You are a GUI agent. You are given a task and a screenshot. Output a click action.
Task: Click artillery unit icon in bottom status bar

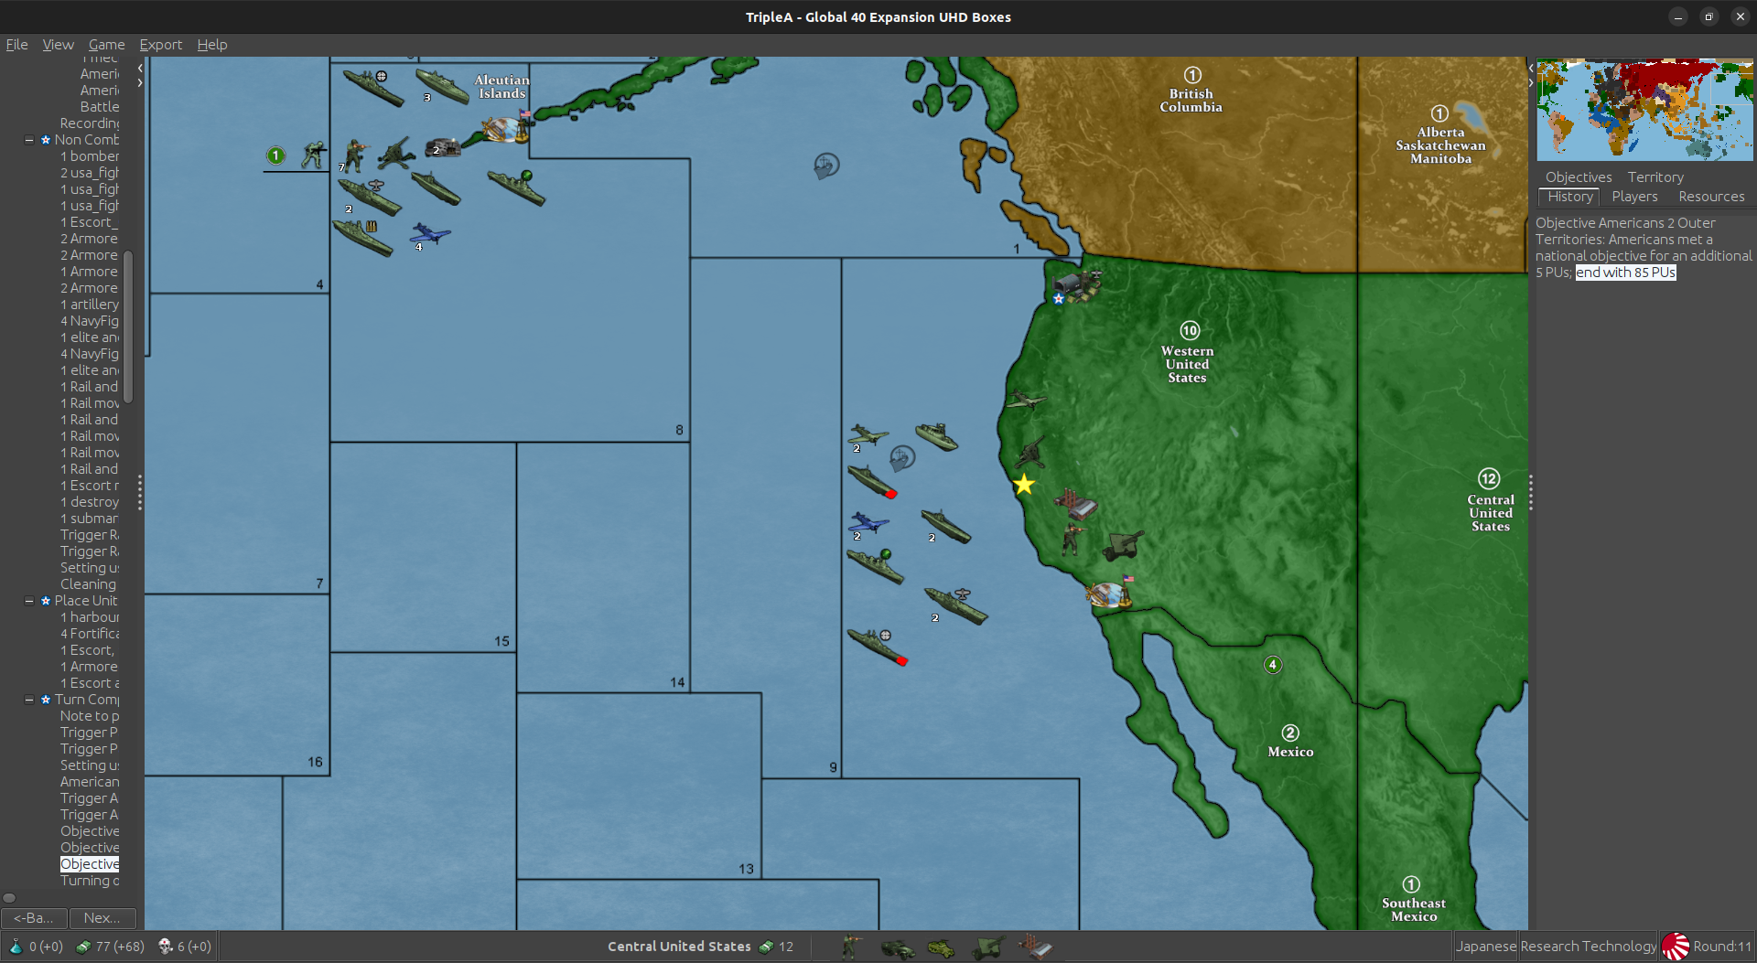[987, 947]
